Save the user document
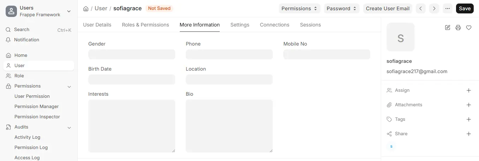 (x=465, y=8)
